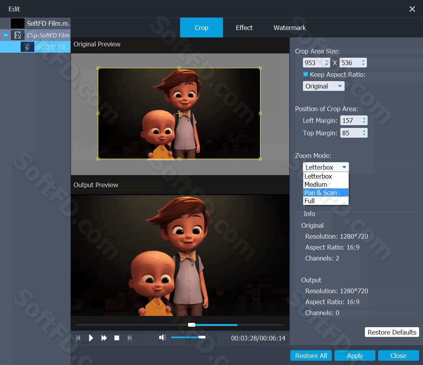Click the next frame playback icon
The image size is (423, 365).
pyautogui.click(x=129, y=338)
